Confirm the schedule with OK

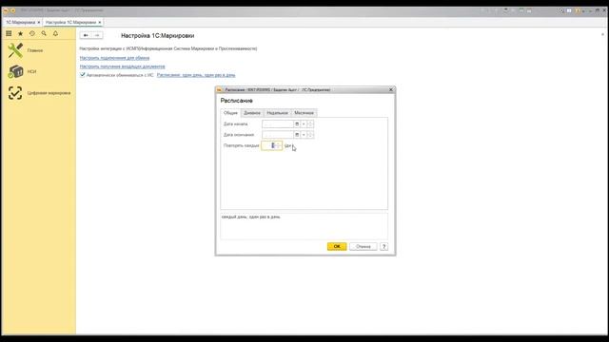(337, 247)
